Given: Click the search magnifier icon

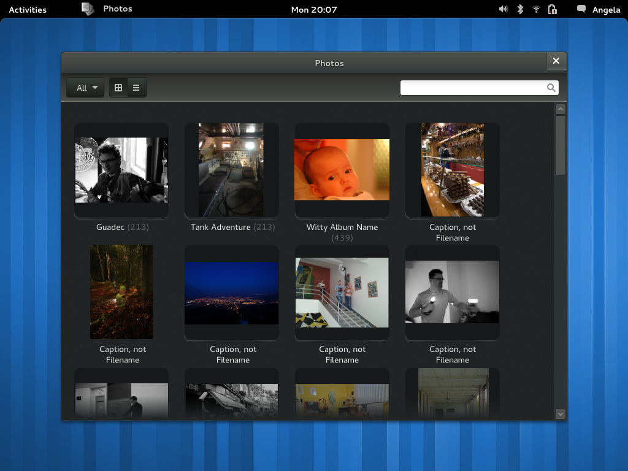Looking at the screenshot, I should coord(550,87).
